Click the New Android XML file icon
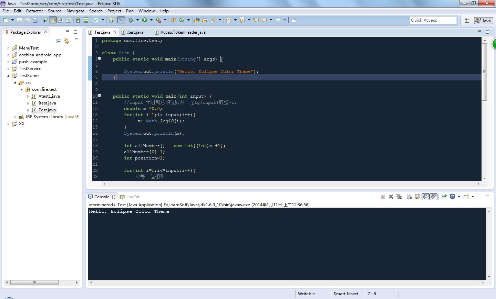The image size is (496, 299). tap(112, 20)
